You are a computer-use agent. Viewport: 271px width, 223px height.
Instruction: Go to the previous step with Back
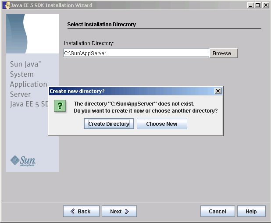click(x=81, y=211)
